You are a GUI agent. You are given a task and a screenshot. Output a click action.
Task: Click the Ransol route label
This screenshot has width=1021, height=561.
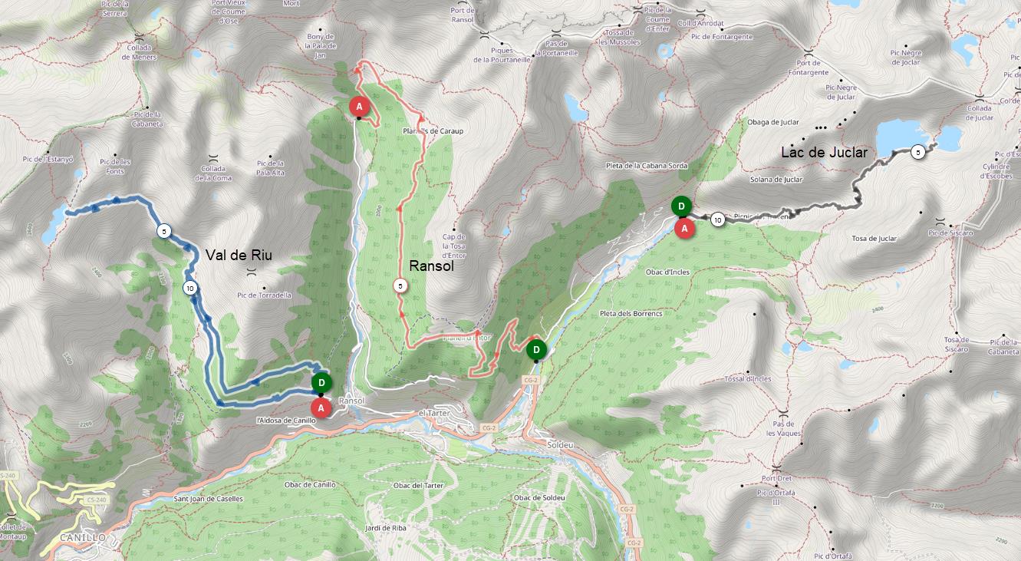point(432,266)
